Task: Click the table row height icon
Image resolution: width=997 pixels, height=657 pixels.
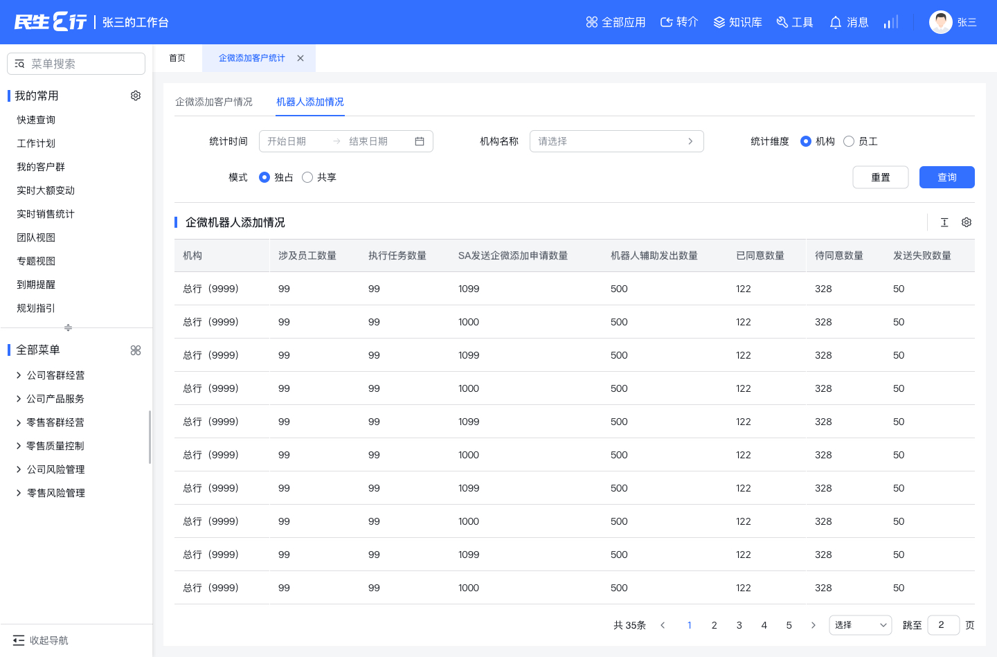Action: [944, 222]
